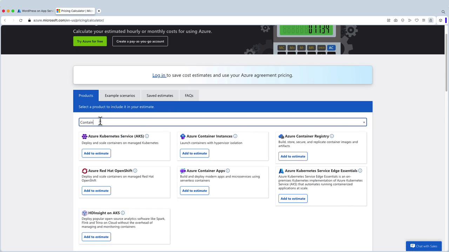This screenshot has width=449, height=252.
Task: Click the 'Azure Red Hat OpenShift' title text
Action: (x=110, y=171)
